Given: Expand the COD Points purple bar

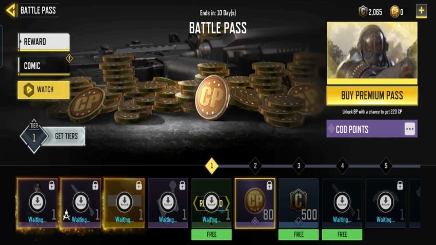Looking at the screenshot, I should point(372,129).
